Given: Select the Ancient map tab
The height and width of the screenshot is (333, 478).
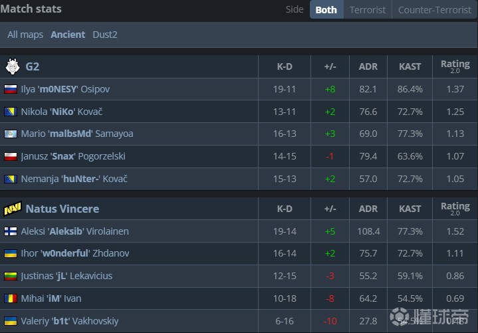Looking at the screenshot, I should point(68,35).
